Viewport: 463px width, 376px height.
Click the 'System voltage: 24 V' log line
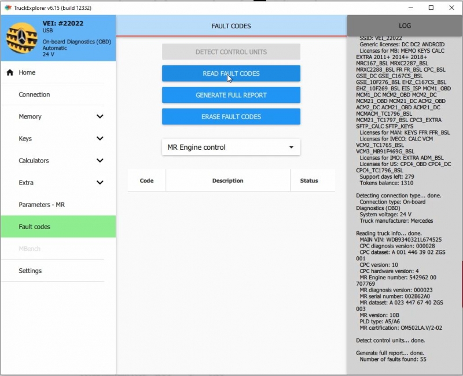click(385, 214)
